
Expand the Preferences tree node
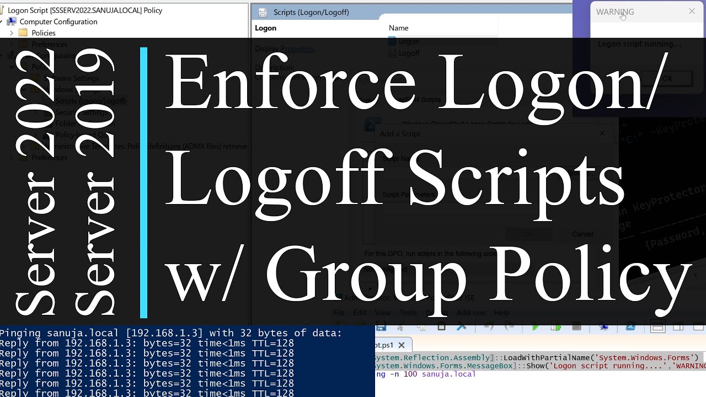pyautogui.click(x=11, y=44)
